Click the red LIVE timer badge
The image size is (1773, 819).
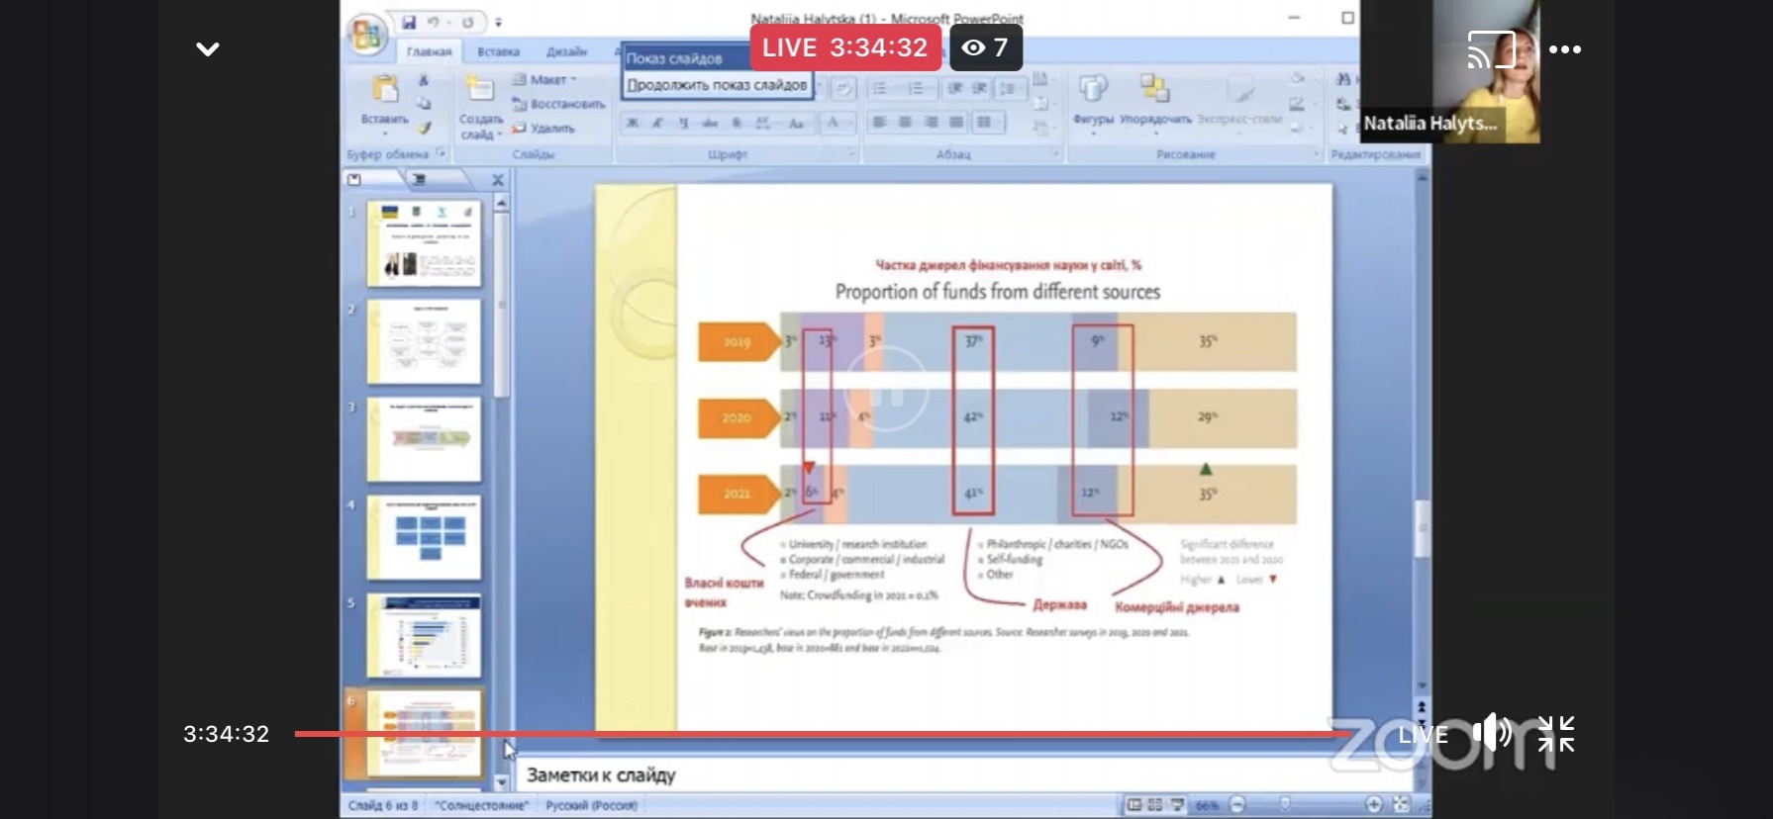click(844, 47)
